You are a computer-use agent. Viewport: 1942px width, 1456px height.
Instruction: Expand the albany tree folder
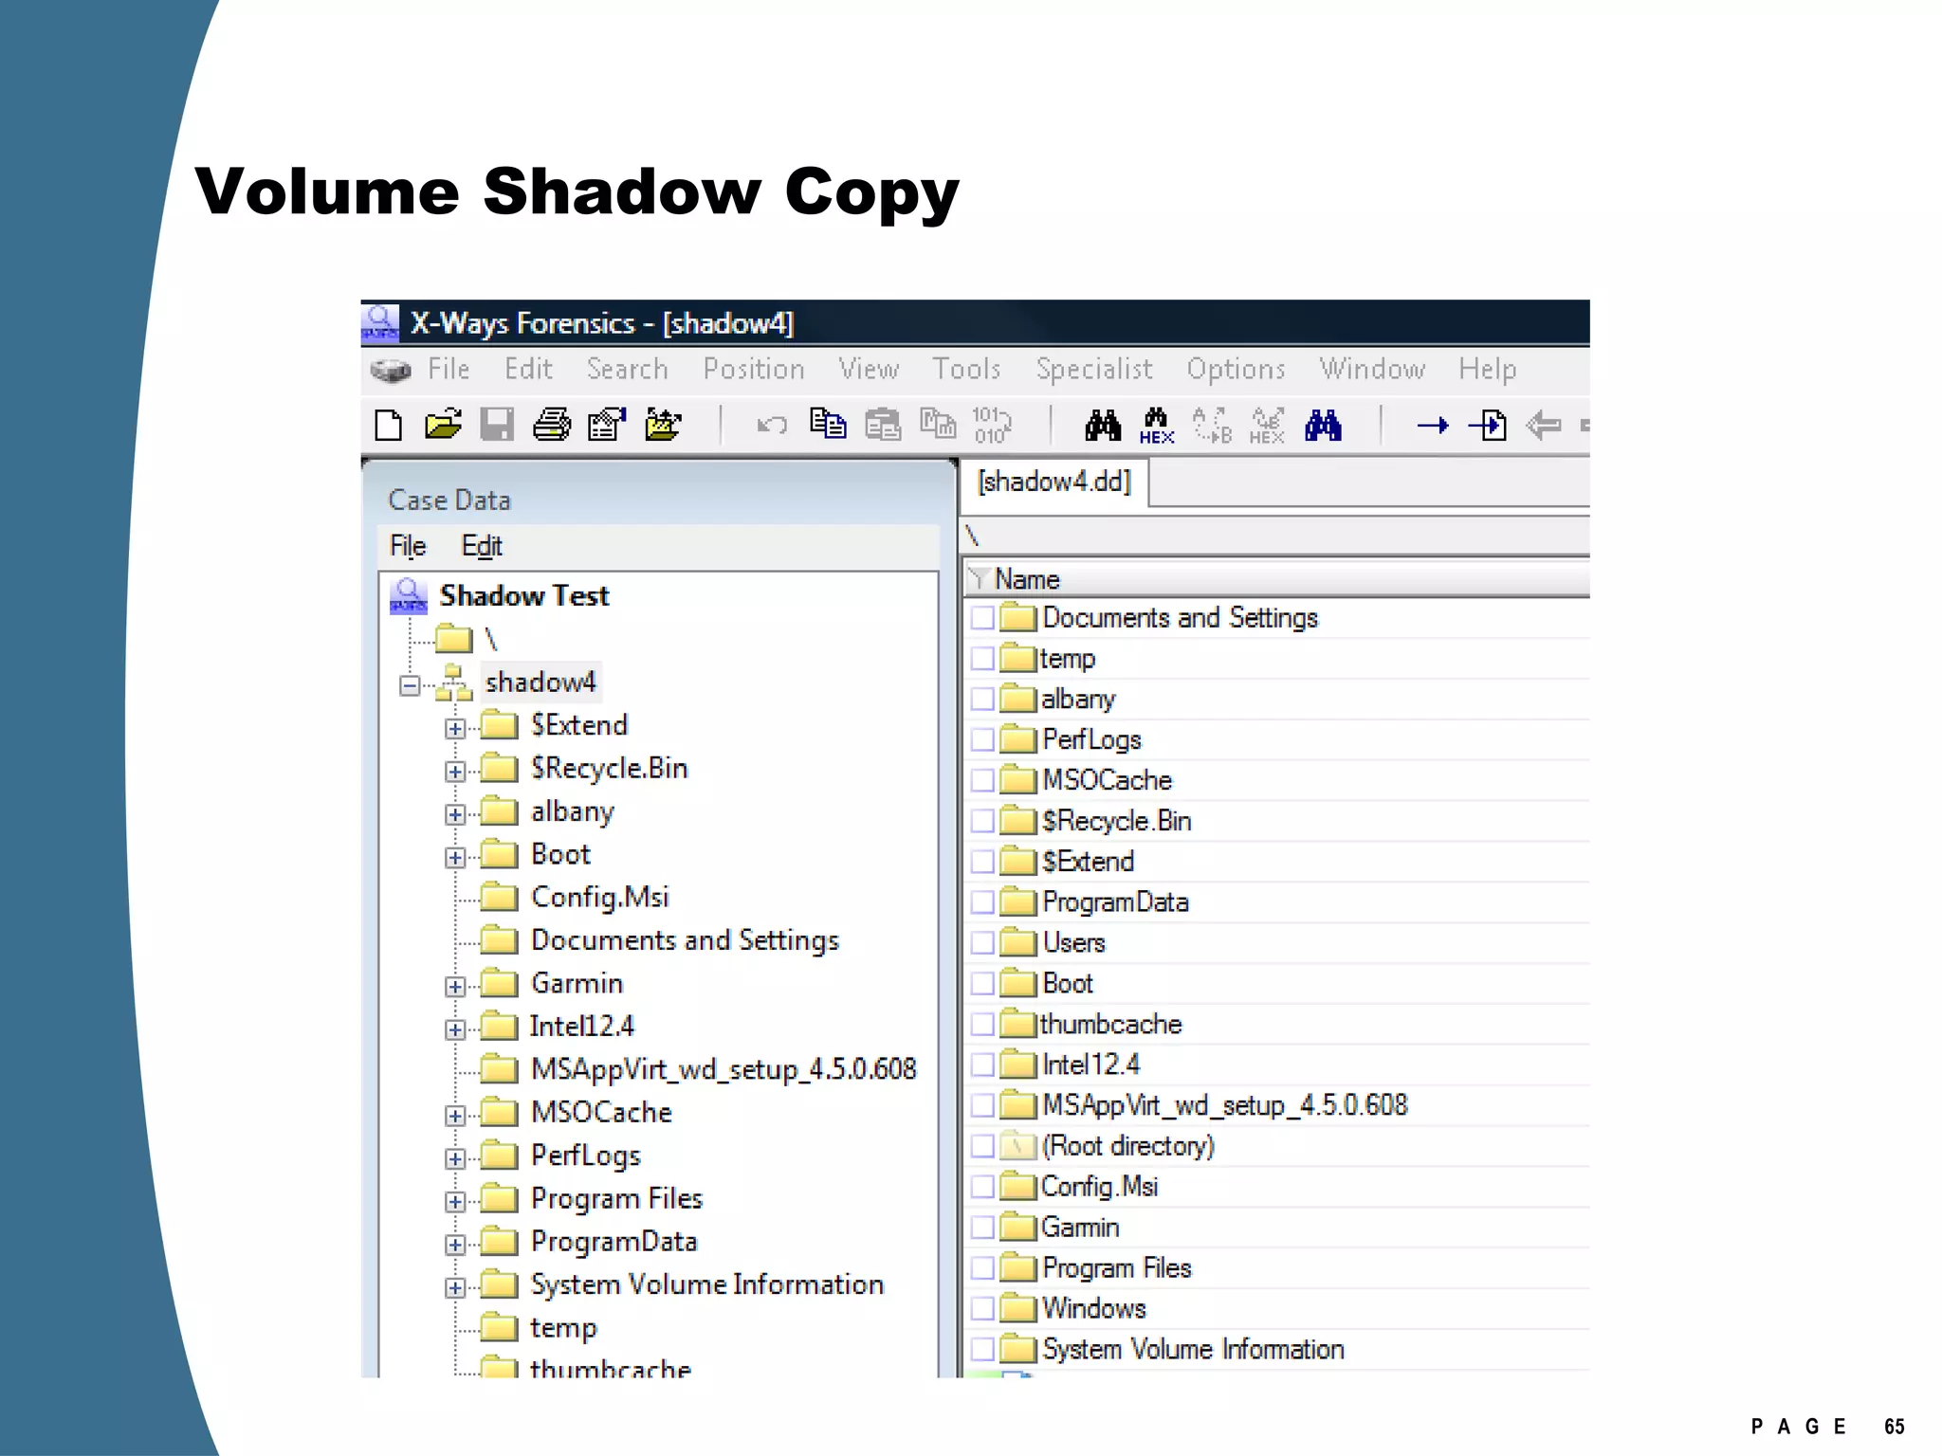[455, 815]
